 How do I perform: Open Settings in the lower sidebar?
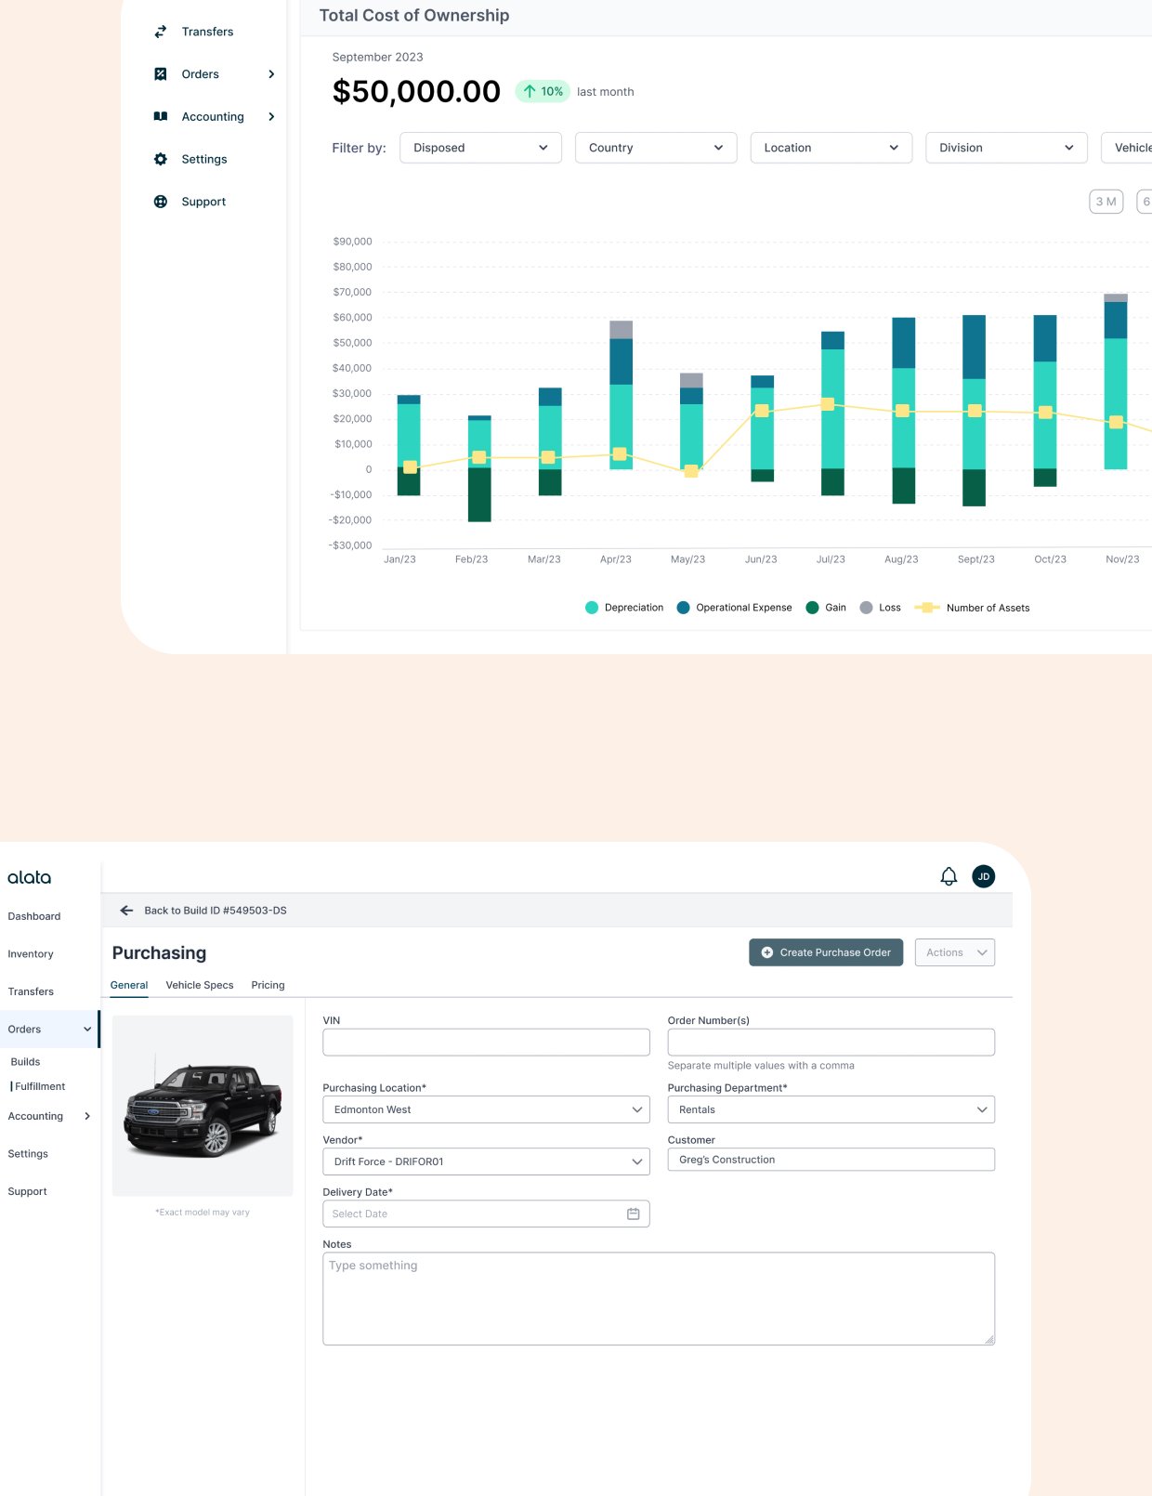pos(28,1154)
